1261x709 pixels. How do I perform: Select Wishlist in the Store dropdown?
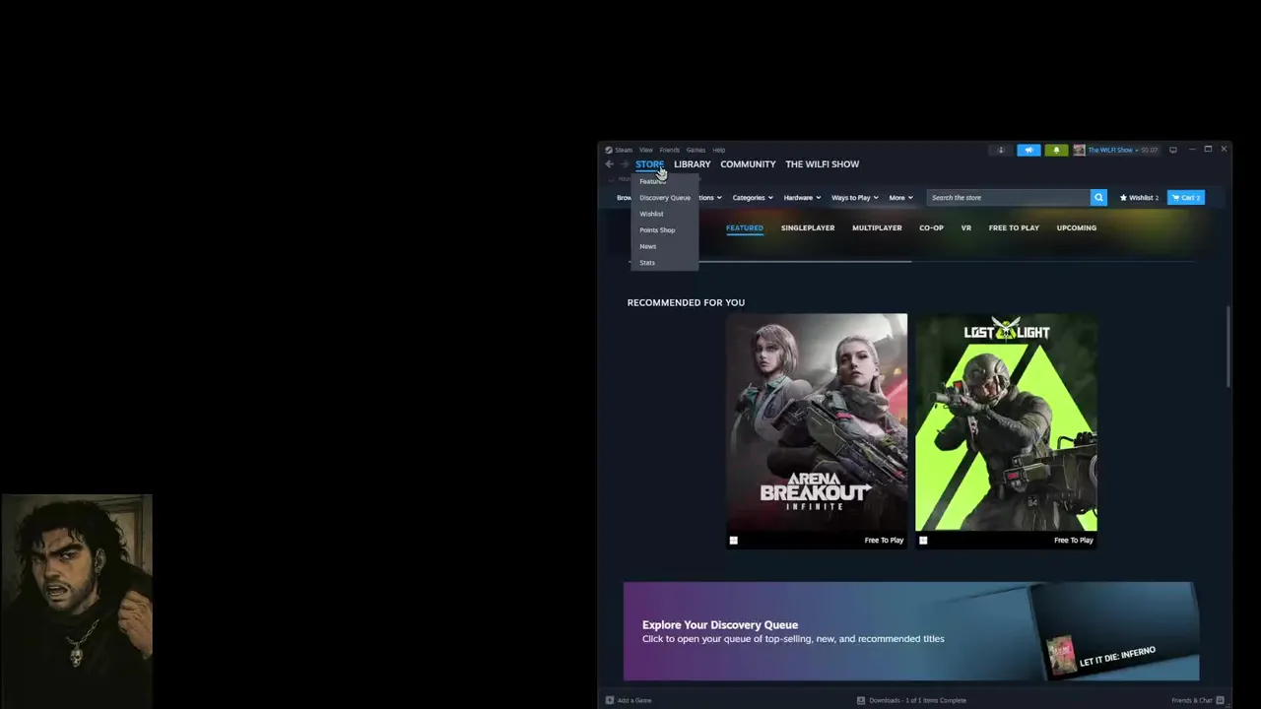pos(651,214)
